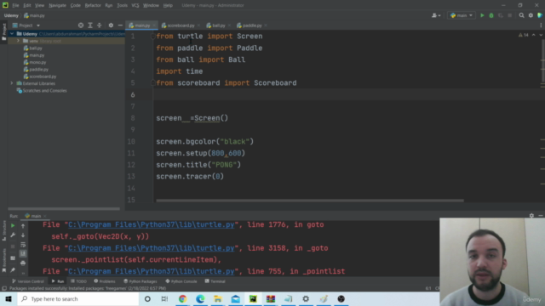Open the Python Console tool window
The image size is (545, 306).
coord(181,281)
